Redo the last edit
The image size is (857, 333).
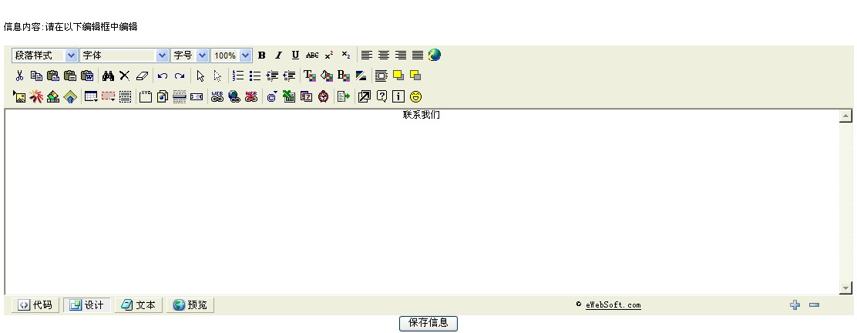180,76
